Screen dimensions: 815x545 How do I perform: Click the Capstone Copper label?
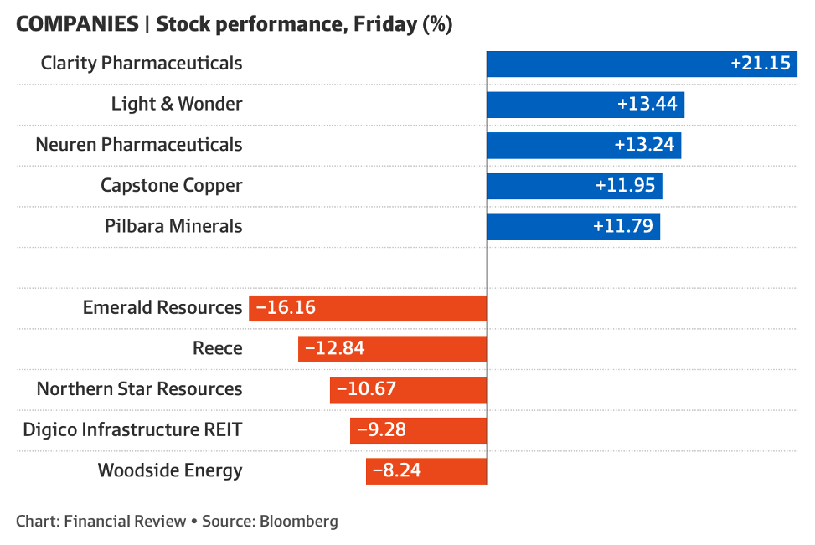click(x=172, y=185)
